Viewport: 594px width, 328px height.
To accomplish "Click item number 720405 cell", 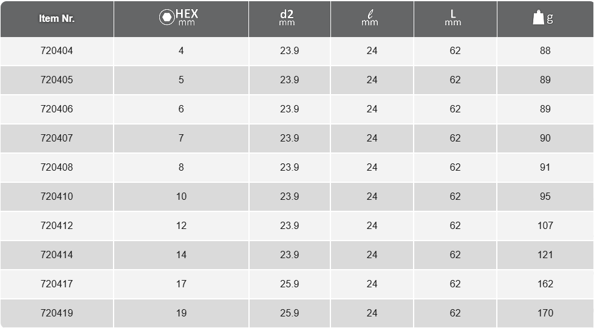I will tap(57, 80).
